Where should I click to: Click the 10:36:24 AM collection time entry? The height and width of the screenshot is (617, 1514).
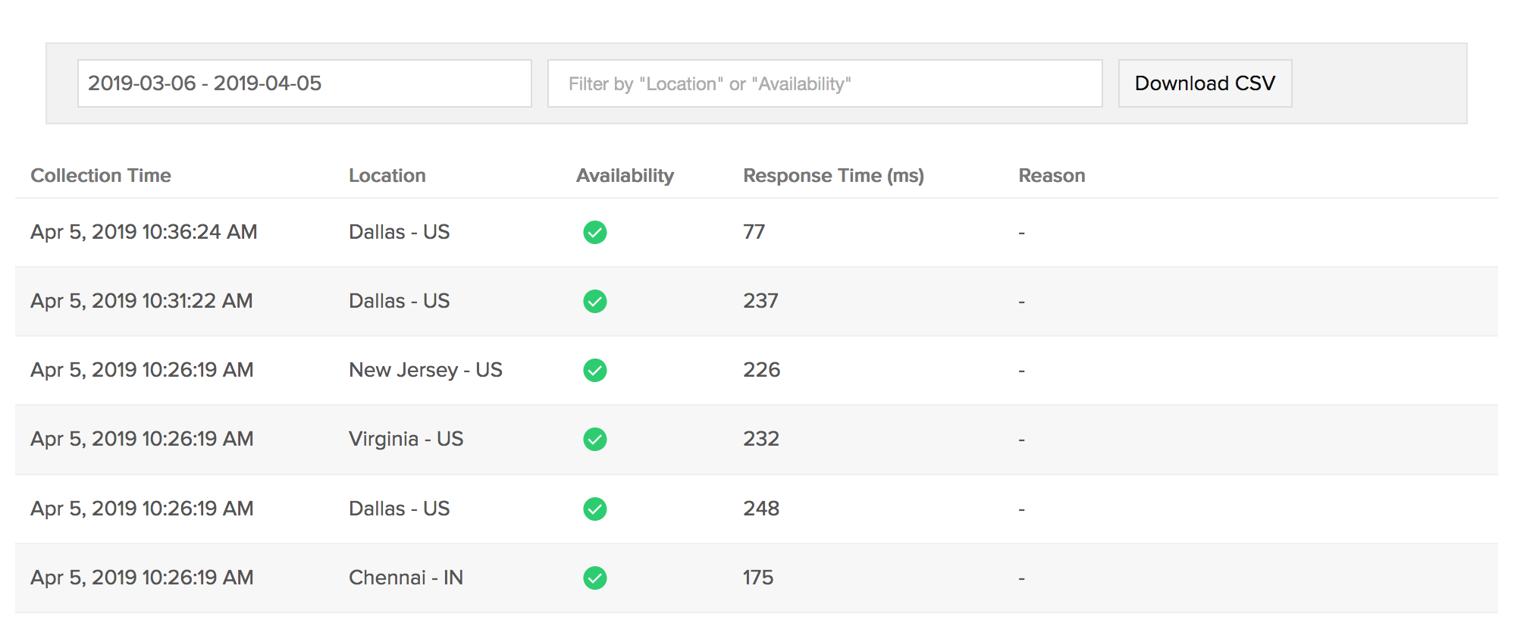144,232
